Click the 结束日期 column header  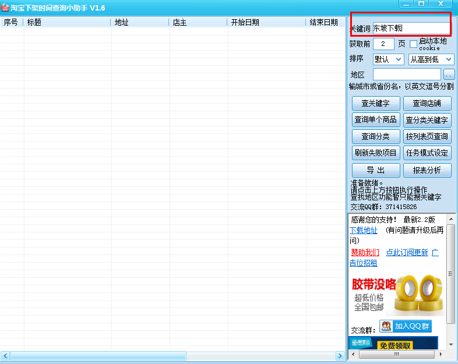(326, 22)
